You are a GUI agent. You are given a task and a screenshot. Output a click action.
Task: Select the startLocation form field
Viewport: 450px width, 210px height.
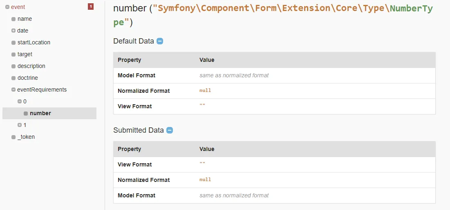pos(34,42)
